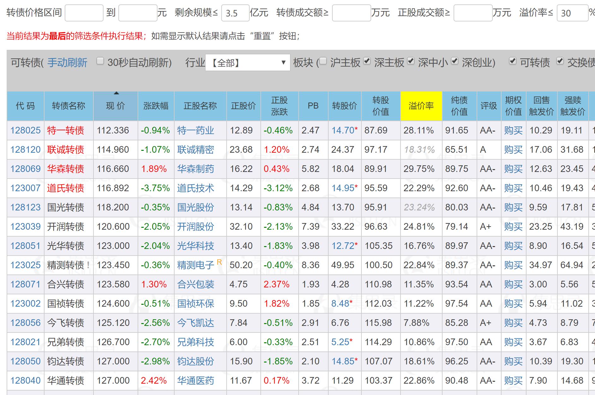This screenshot has height=395, width=595.
Task: Sort by the 正股价 column header
Action: coord(243,106)
